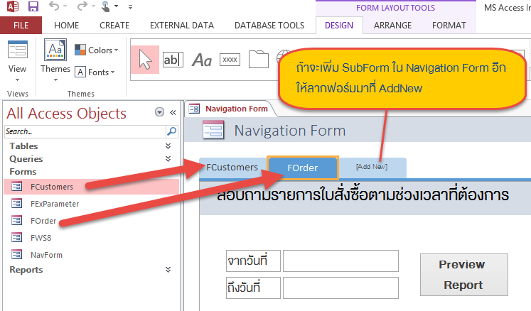Click the Navigation Form title label

290,131
